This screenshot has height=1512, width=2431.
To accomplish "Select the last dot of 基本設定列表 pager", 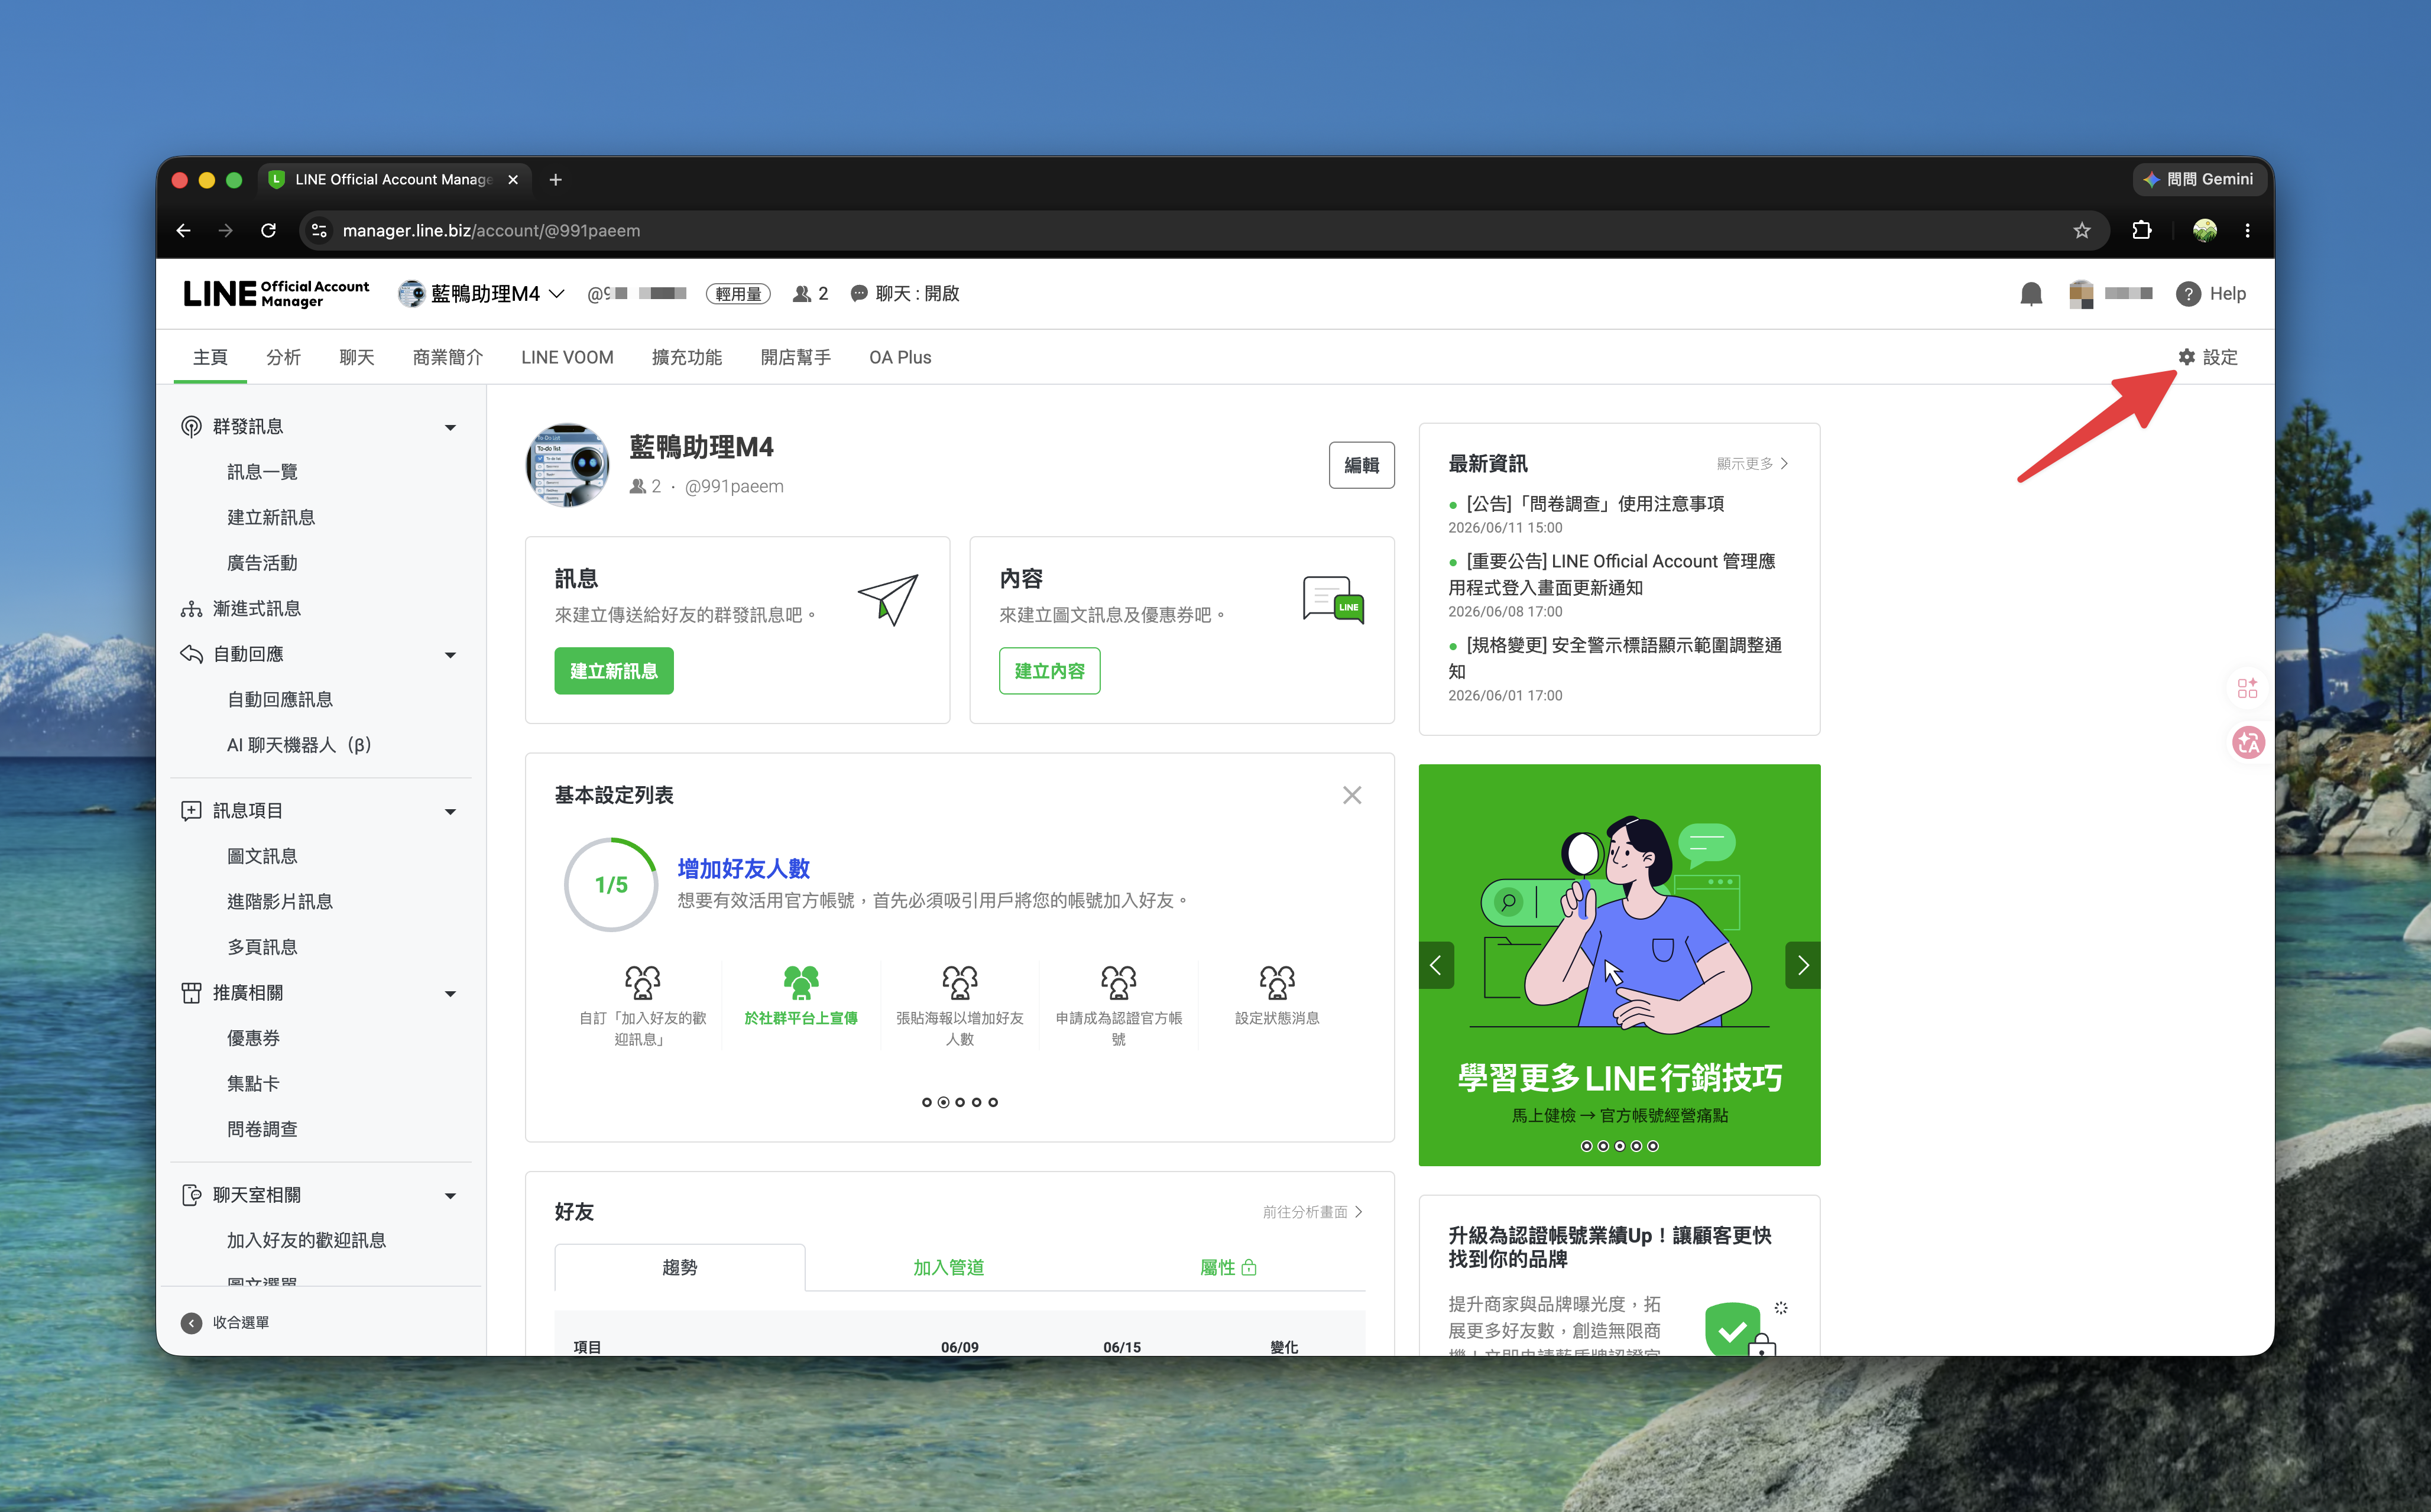I will pyautogui.click(x=993, y=1102).
